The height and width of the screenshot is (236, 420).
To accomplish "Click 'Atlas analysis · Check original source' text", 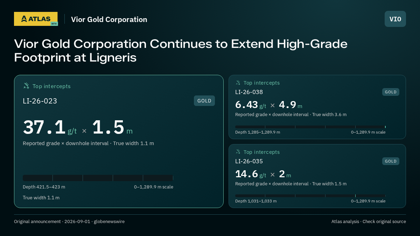I will click(x=369, y=221).
